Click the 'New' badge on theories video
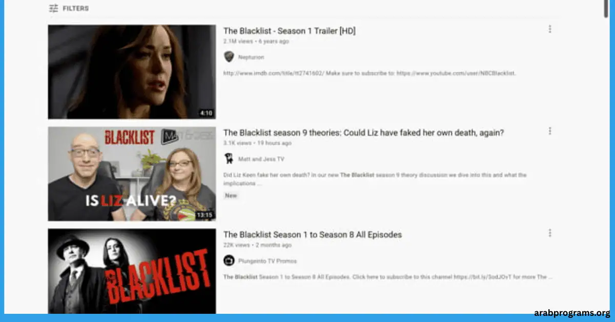The width and height of the screenshot is (615, 322). click(x=231, y=196)
